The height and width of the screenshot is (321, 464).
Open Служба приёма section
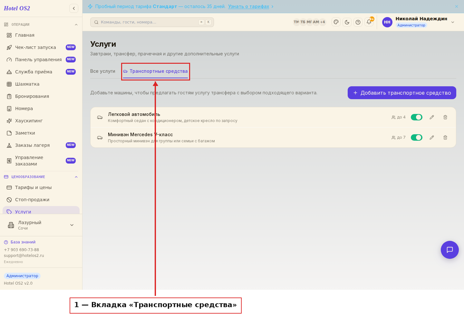click(x=41, y=72)
